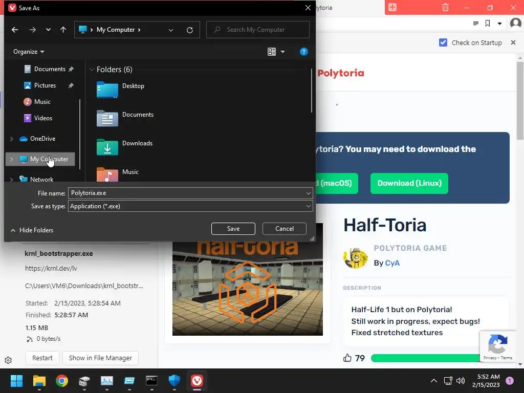
Task: Click Restart for krnl_bootstrapper download
Action: pos(42,358)
